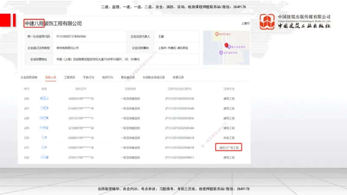The width and height of the screenshot is (347, 195).
Task: Click the ID number in row 231
Action: (x=81, y=147)
